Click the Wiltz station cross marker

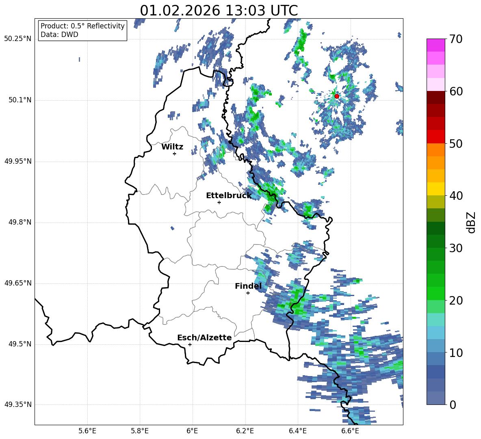175,154
